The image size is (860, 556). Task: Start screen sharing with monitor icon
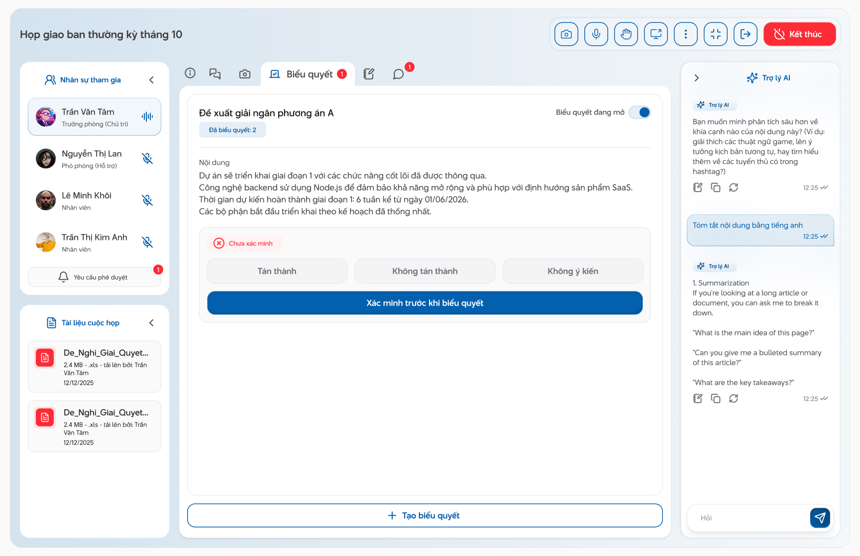655,34
